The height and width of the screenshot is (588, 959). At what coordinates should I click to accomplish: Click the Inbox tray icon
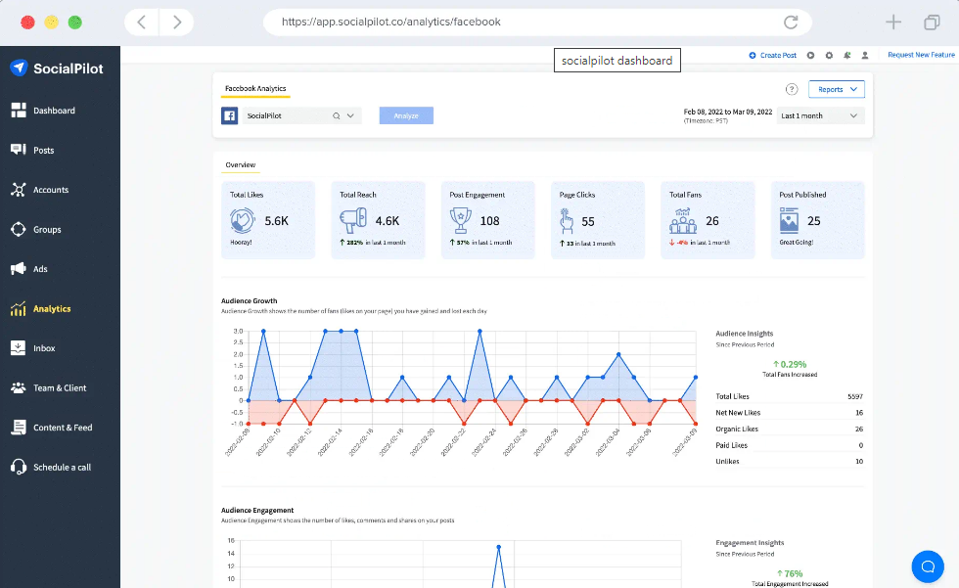[x=19, y=347]
